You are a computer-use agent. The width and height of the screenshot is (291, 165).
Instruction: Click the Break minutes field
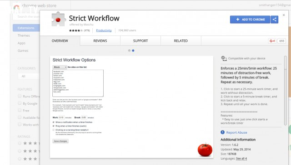tap(84, 117)
